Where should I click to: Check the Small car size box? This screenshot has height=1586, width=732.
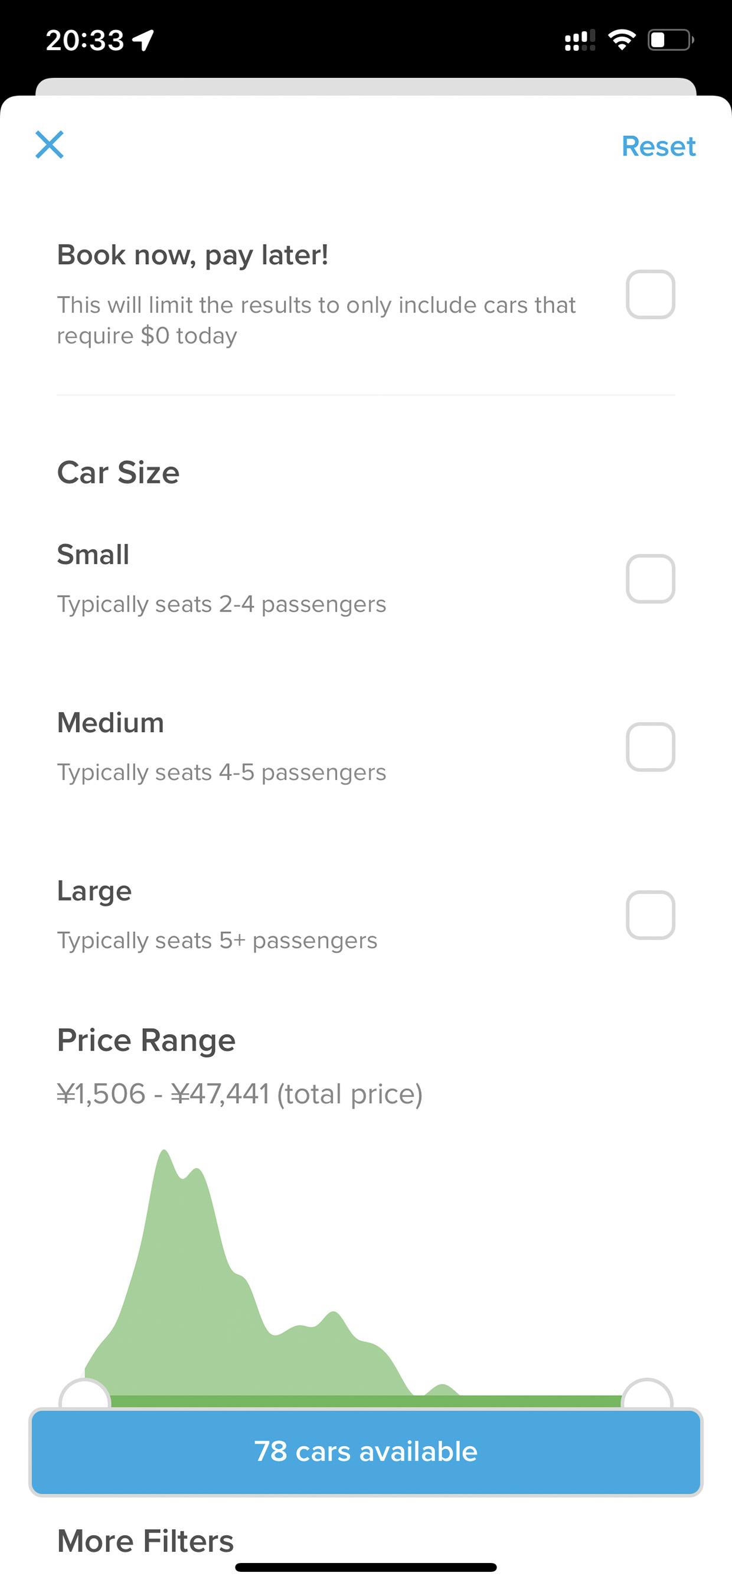[650, 578]
